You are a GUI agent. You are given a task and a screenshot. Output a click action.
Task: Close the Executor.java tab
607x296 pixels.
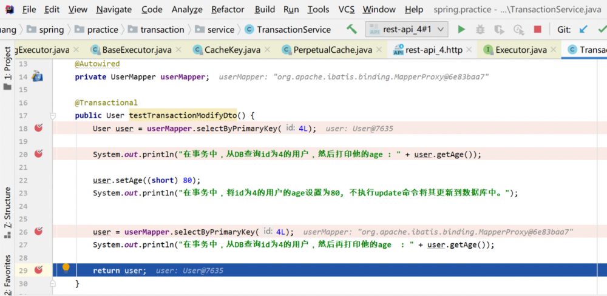554,50
